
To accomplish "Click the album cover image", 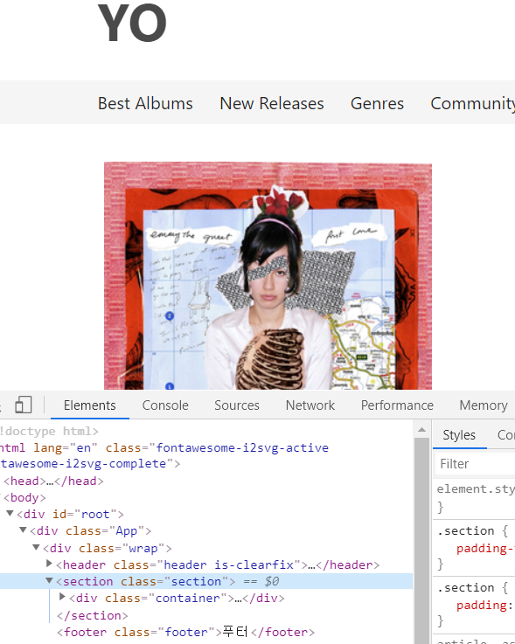I will pyautogui.click(x=268, y=275).
